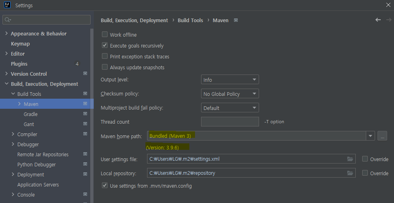Expand the Debugger node chevron
Viewport: 394px width, 203px height.
click(13, 144)
